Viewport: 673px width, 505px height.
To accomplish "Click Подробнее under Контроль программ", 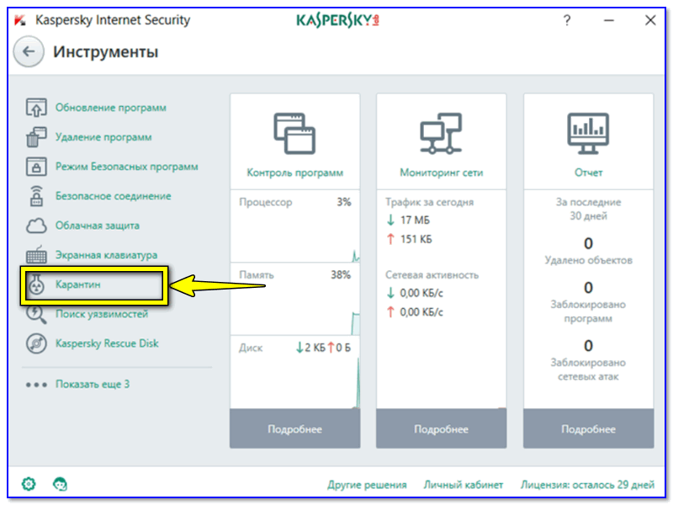I will tap(295, 428).
